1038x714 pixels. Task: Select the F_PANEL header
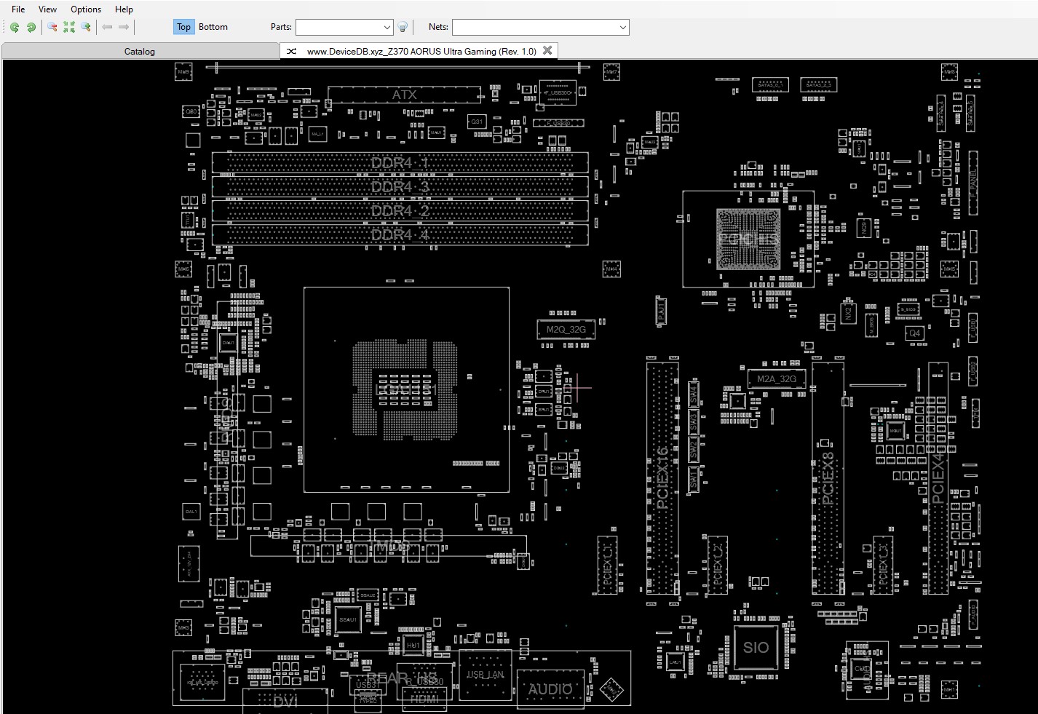coord(973,183)
